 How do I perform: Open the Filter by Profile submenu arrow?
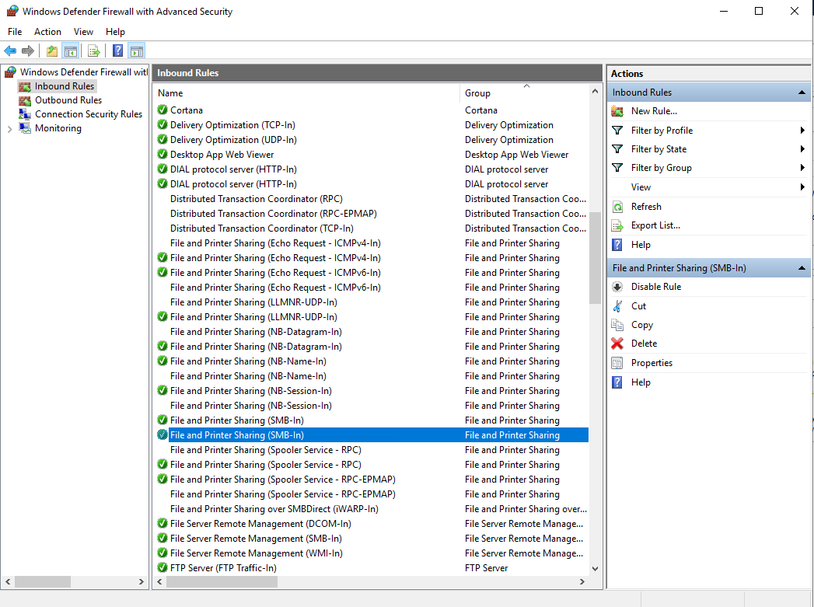pos(802,131)
